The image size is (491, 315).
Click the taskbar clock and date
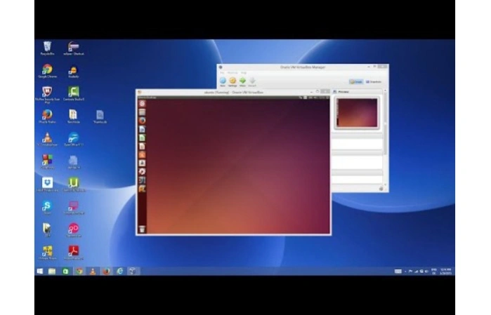point(445,272)
